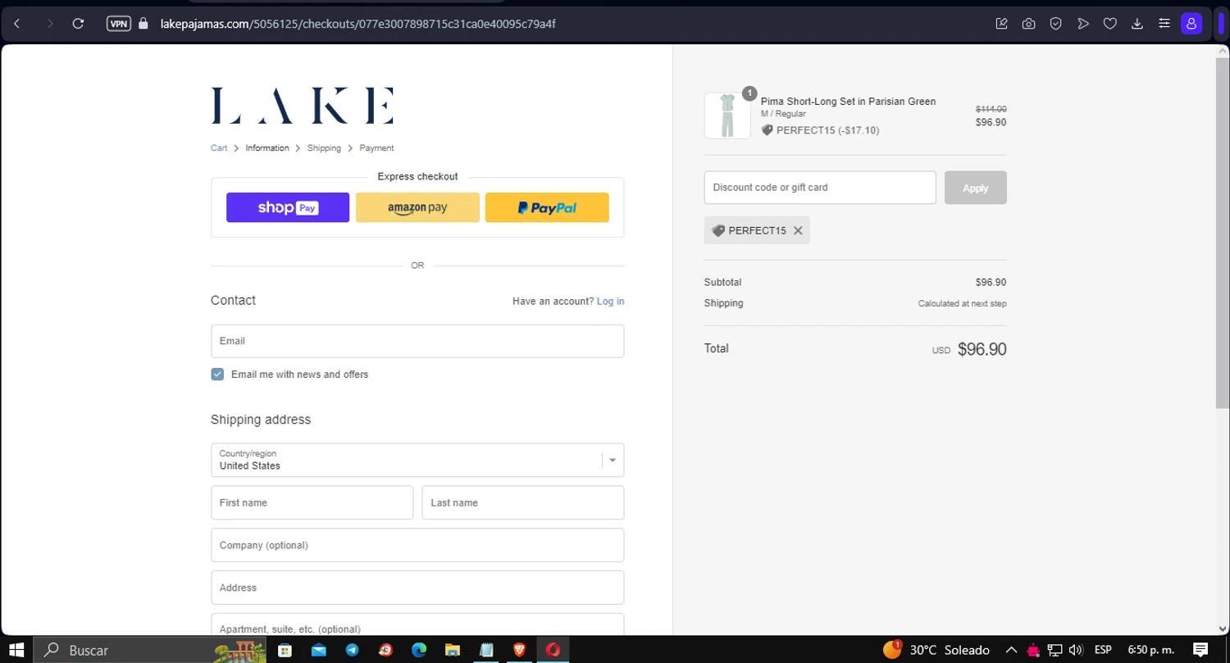Take a snapshot with the camera icon
The width and height of the screenshot is (1230, 663).
click(x=1028, y=24)
